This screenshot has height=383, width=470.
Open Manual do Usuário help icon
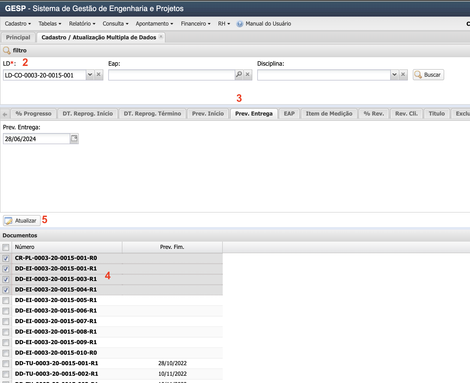coord(240,24)
